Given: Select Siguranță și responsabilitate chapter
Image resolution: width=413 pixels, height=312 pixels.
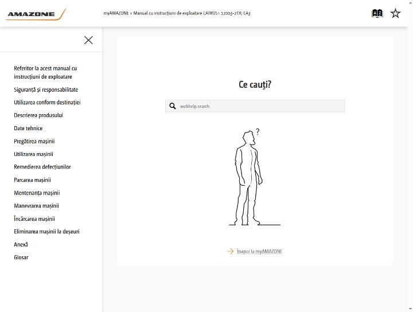Looking at the screenshot, I should (x=46, y=89).
